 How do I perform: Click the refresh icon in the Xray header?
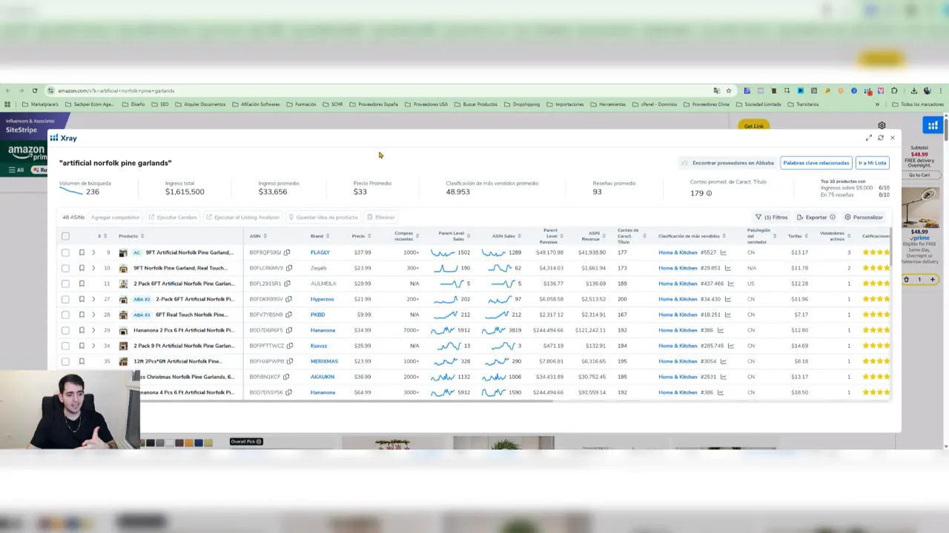(x=881, y=138)
